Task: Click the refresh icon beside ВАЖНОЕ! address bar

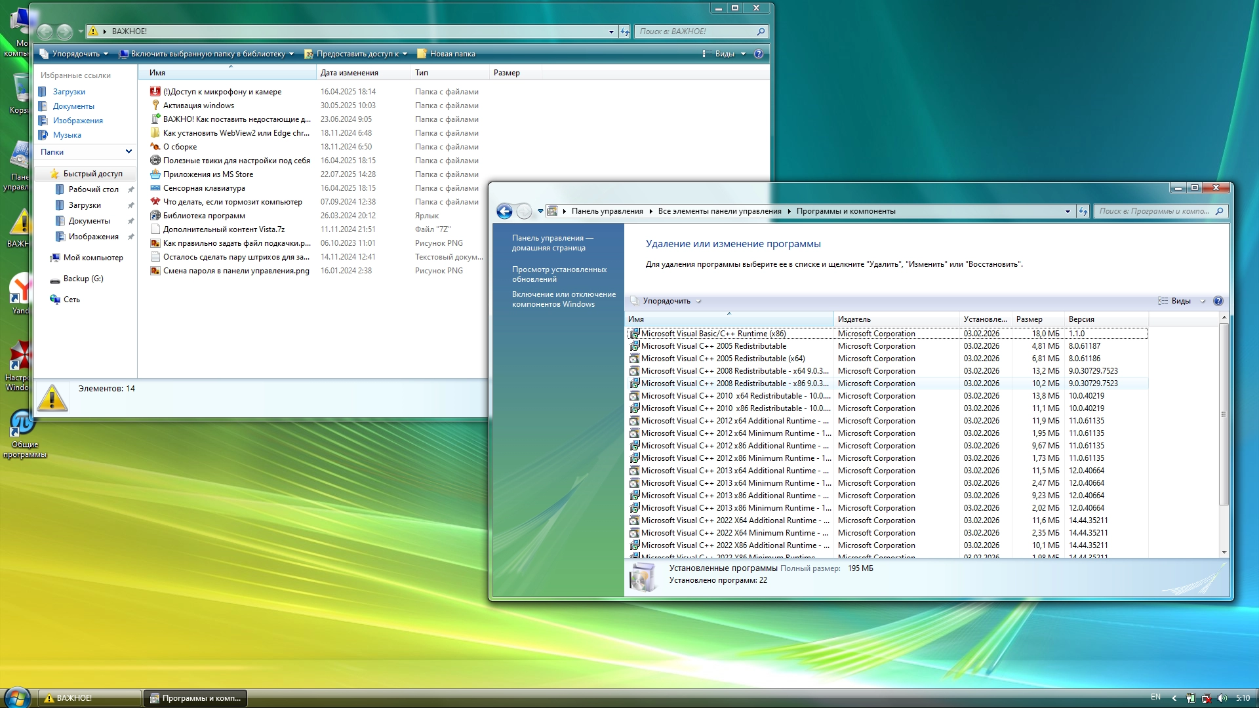Action: pos(625,31)
